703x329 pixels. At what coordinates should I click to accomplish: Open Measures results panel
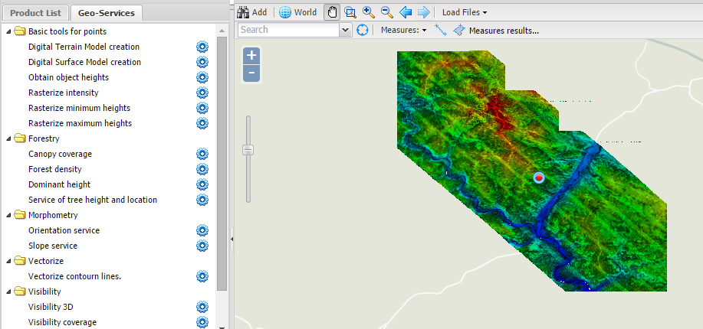pyautogui.click(x=504, y=31)
